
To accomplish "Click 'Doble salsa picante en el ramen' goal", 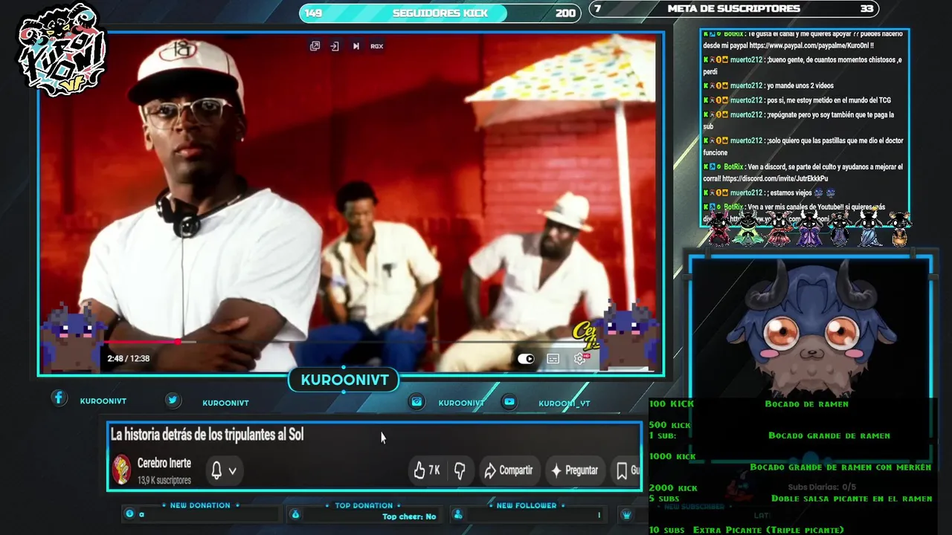I will coord(852,498).
